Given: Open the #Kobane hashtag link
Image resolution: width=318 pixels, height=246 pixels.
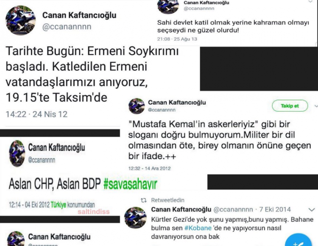Looking at the screenshot, I should tap(198, 228).
